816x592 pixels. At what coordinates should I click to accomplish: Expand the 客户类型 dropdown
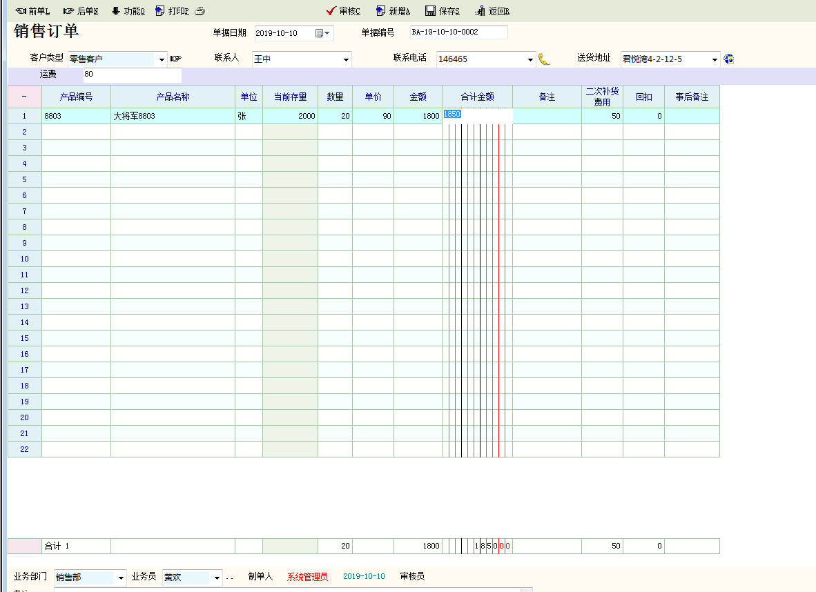(x=162, y=60)
